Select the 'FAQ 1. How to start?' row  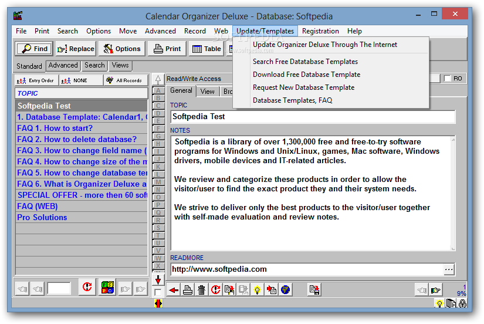[82, 128]
